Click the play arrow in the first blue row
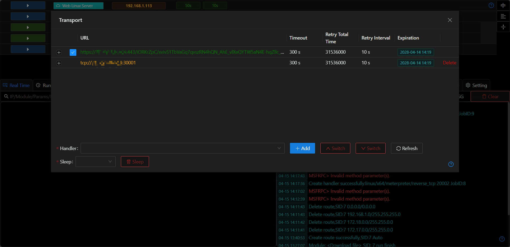510x247 pixels. (28, 5)
